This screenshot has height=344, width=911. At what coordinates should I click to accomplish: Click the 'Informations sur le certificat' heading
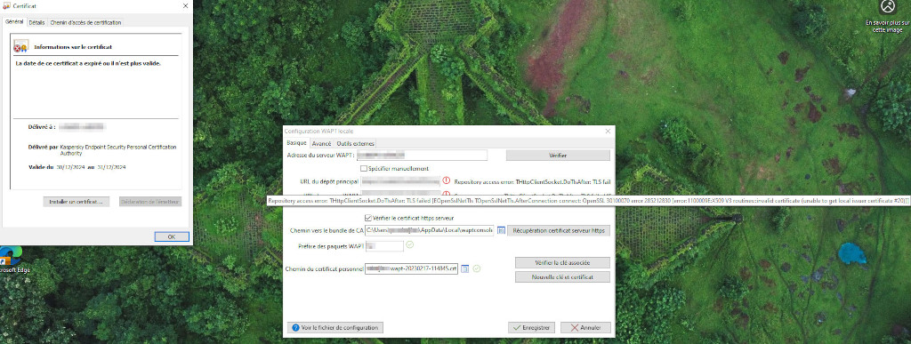(x=73, y=47)
